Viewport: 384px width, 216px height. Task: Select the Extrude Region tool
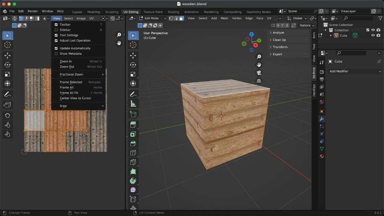133,125
